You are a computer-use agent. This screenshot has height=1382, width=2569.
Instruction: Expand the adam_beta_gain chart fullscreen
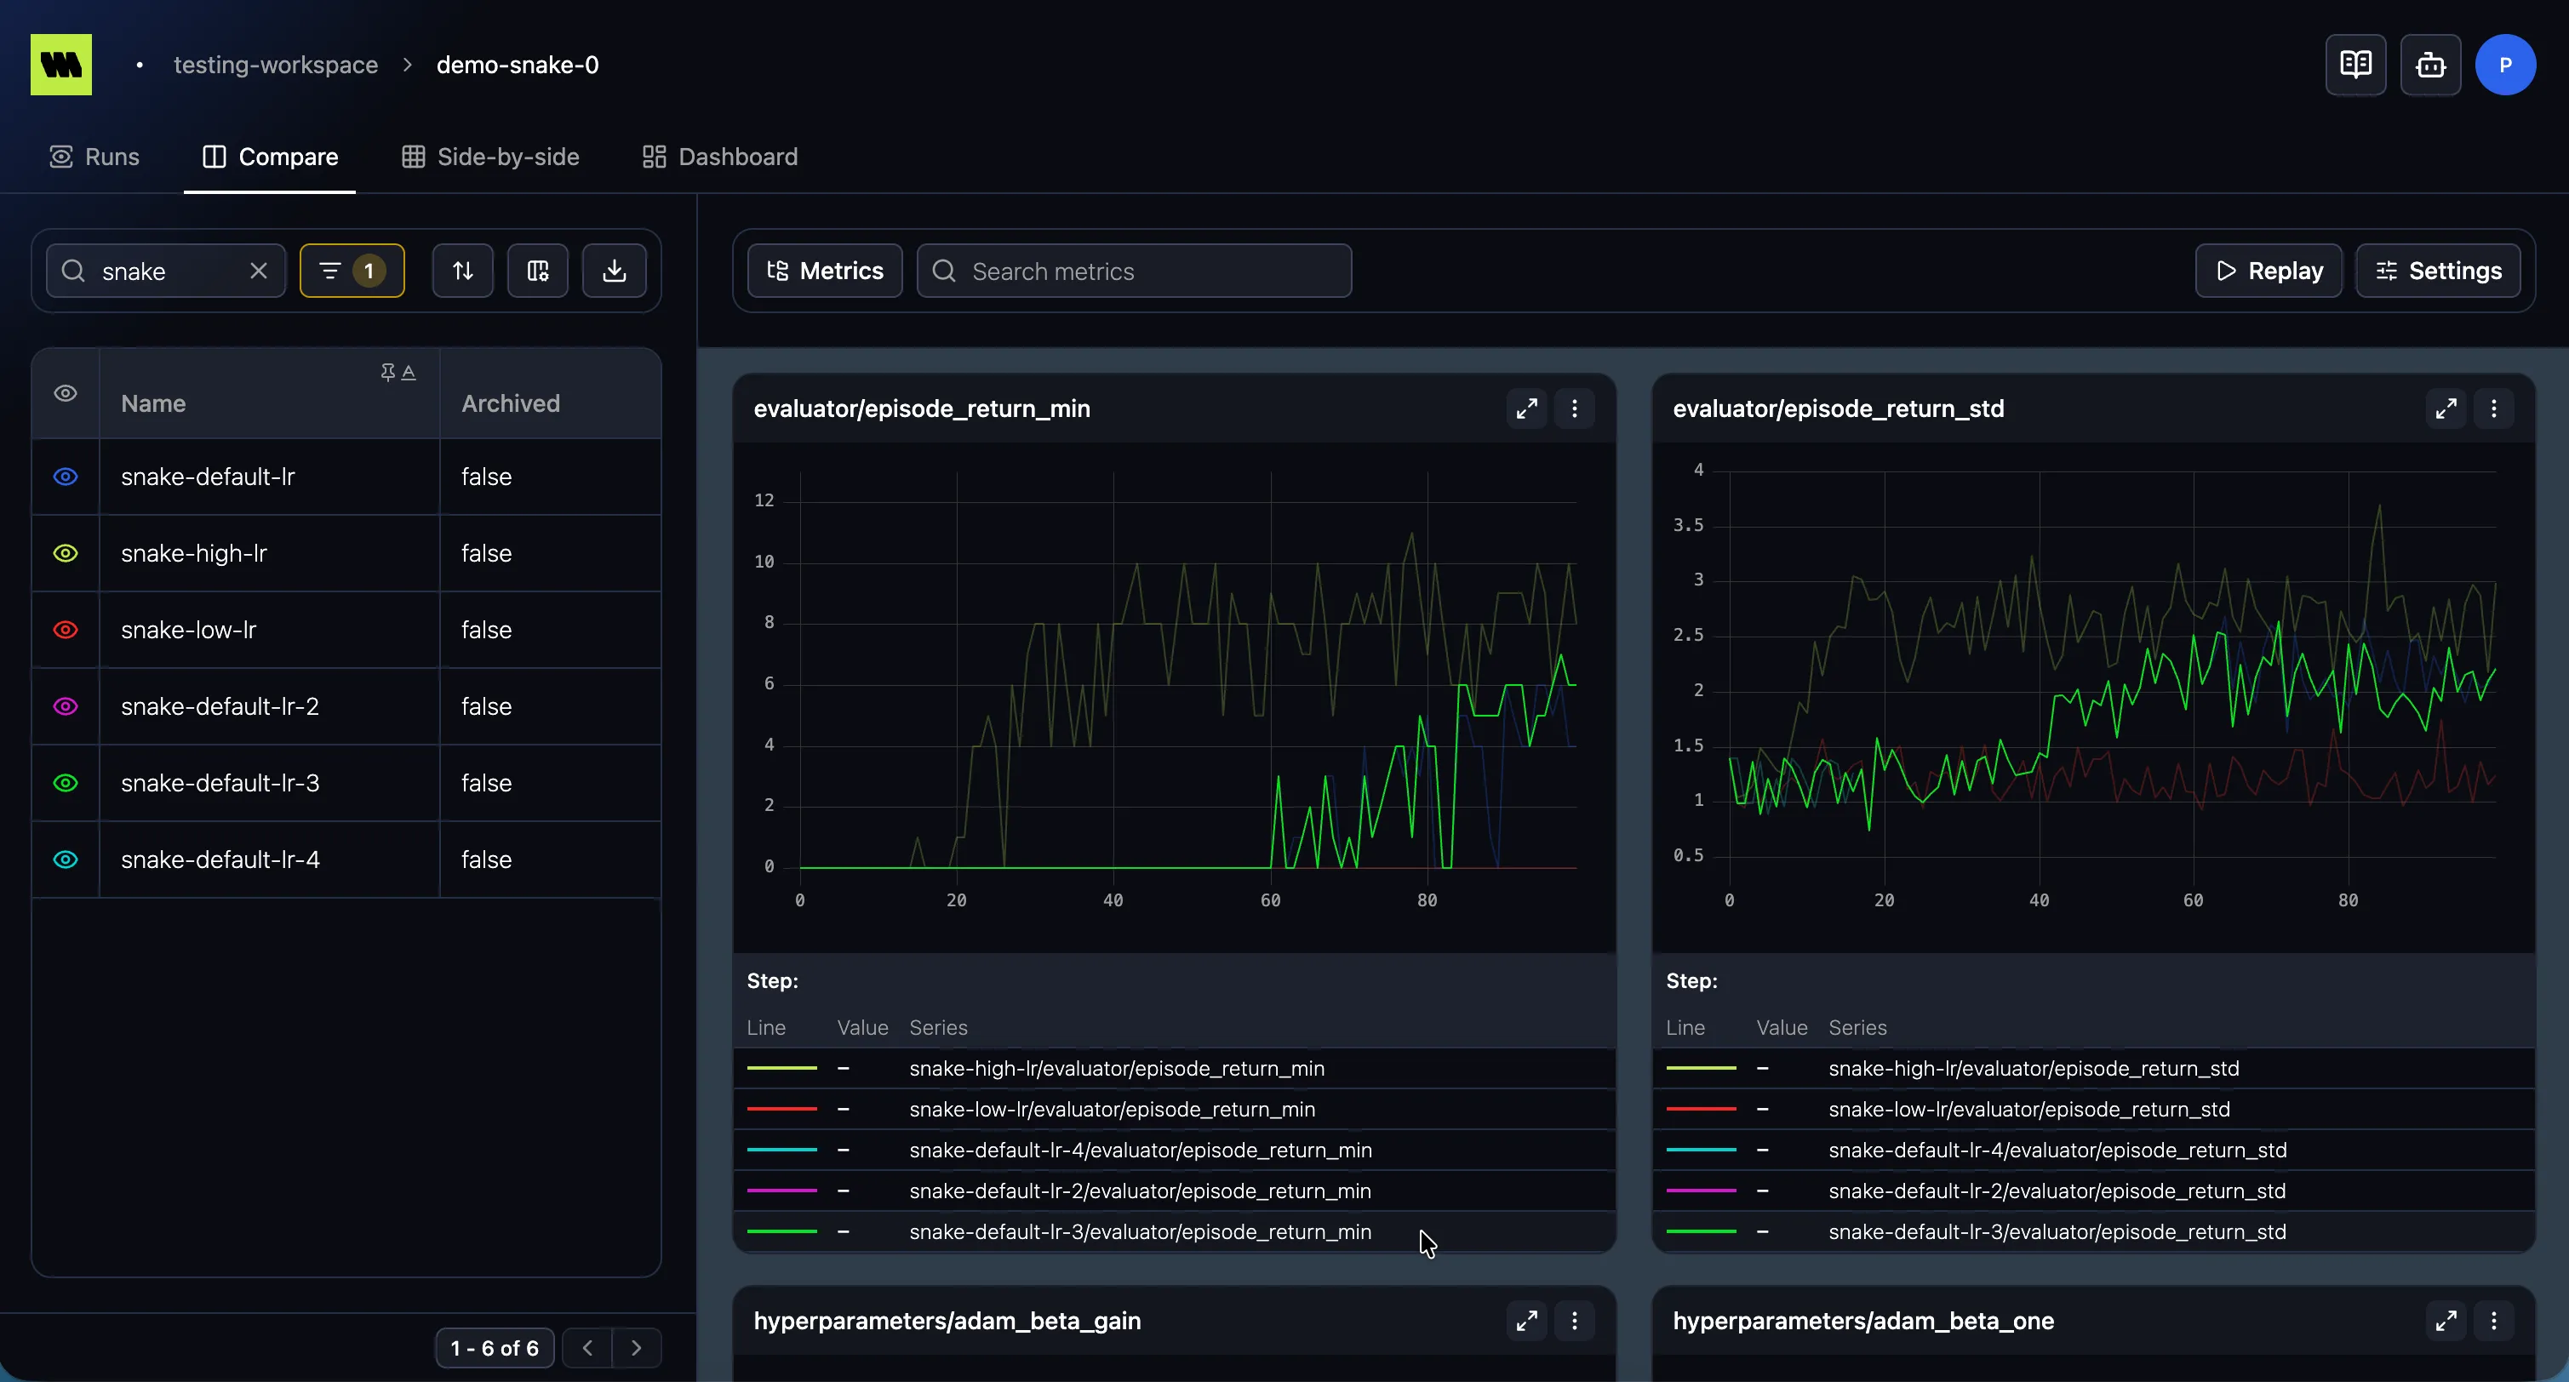tap(1526, 1322)
